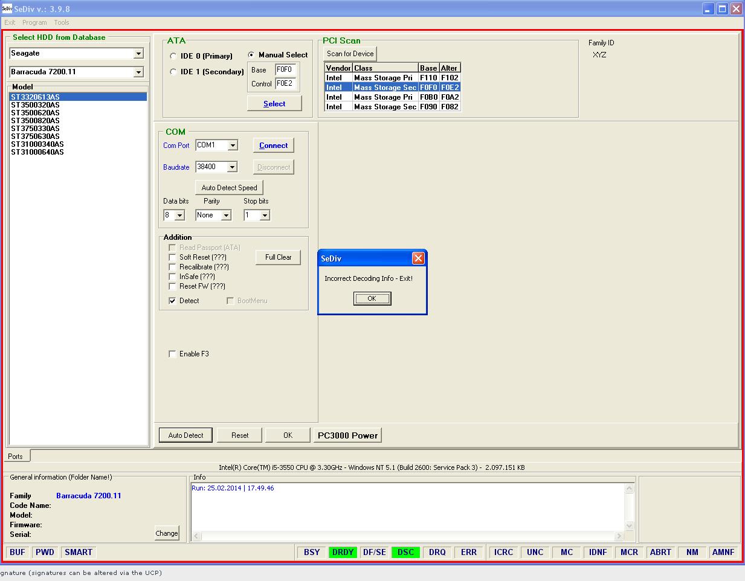This screenshot has height=581, width=745.
Task: Click the green DSC status indicator
Action: 406,552
